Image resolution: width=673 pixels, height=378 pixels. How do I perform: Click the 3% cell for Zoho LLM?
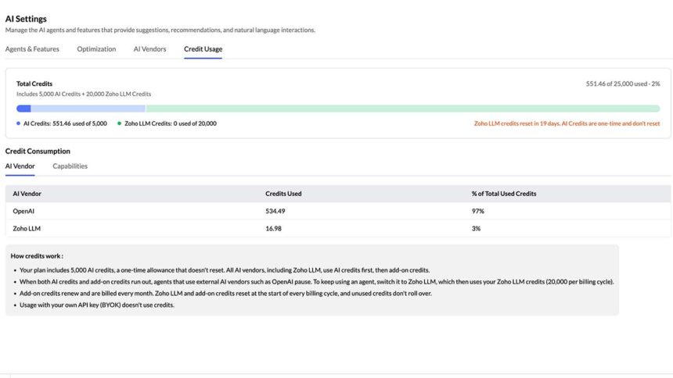coord(476,228)
